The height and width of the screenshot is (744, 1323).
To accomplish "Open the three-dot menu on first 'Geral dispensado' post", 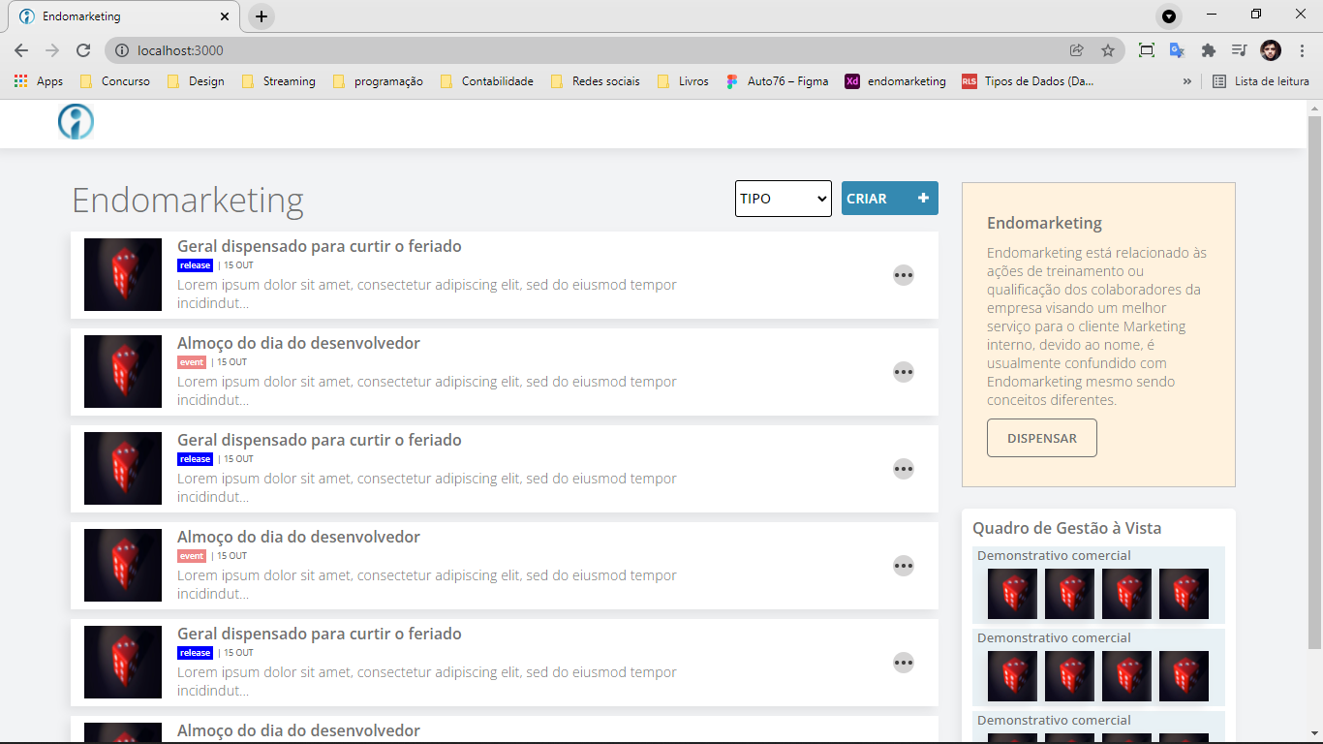I will tap(904, 275).
